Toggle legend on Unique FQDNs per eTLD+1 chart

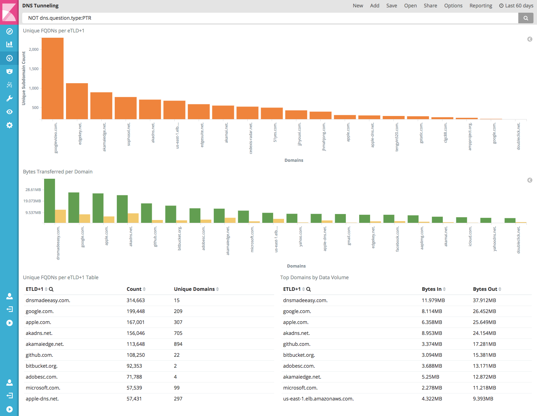click(530, 39)
